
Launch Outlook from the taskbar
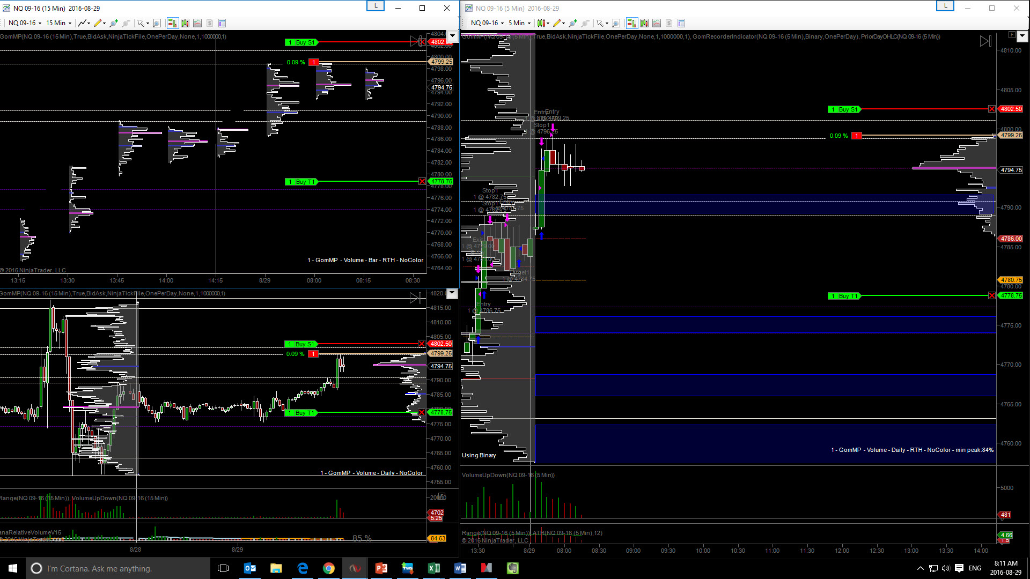250,568
